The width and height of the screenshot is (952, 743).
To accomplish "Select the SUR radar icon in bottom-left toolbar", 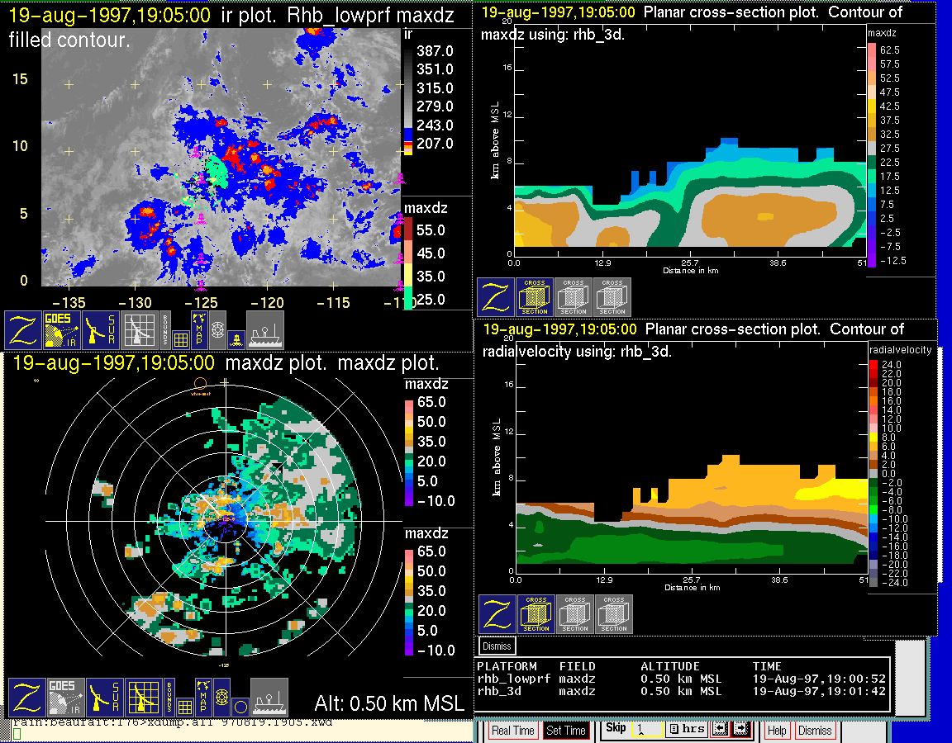I will tap(103, 697).
